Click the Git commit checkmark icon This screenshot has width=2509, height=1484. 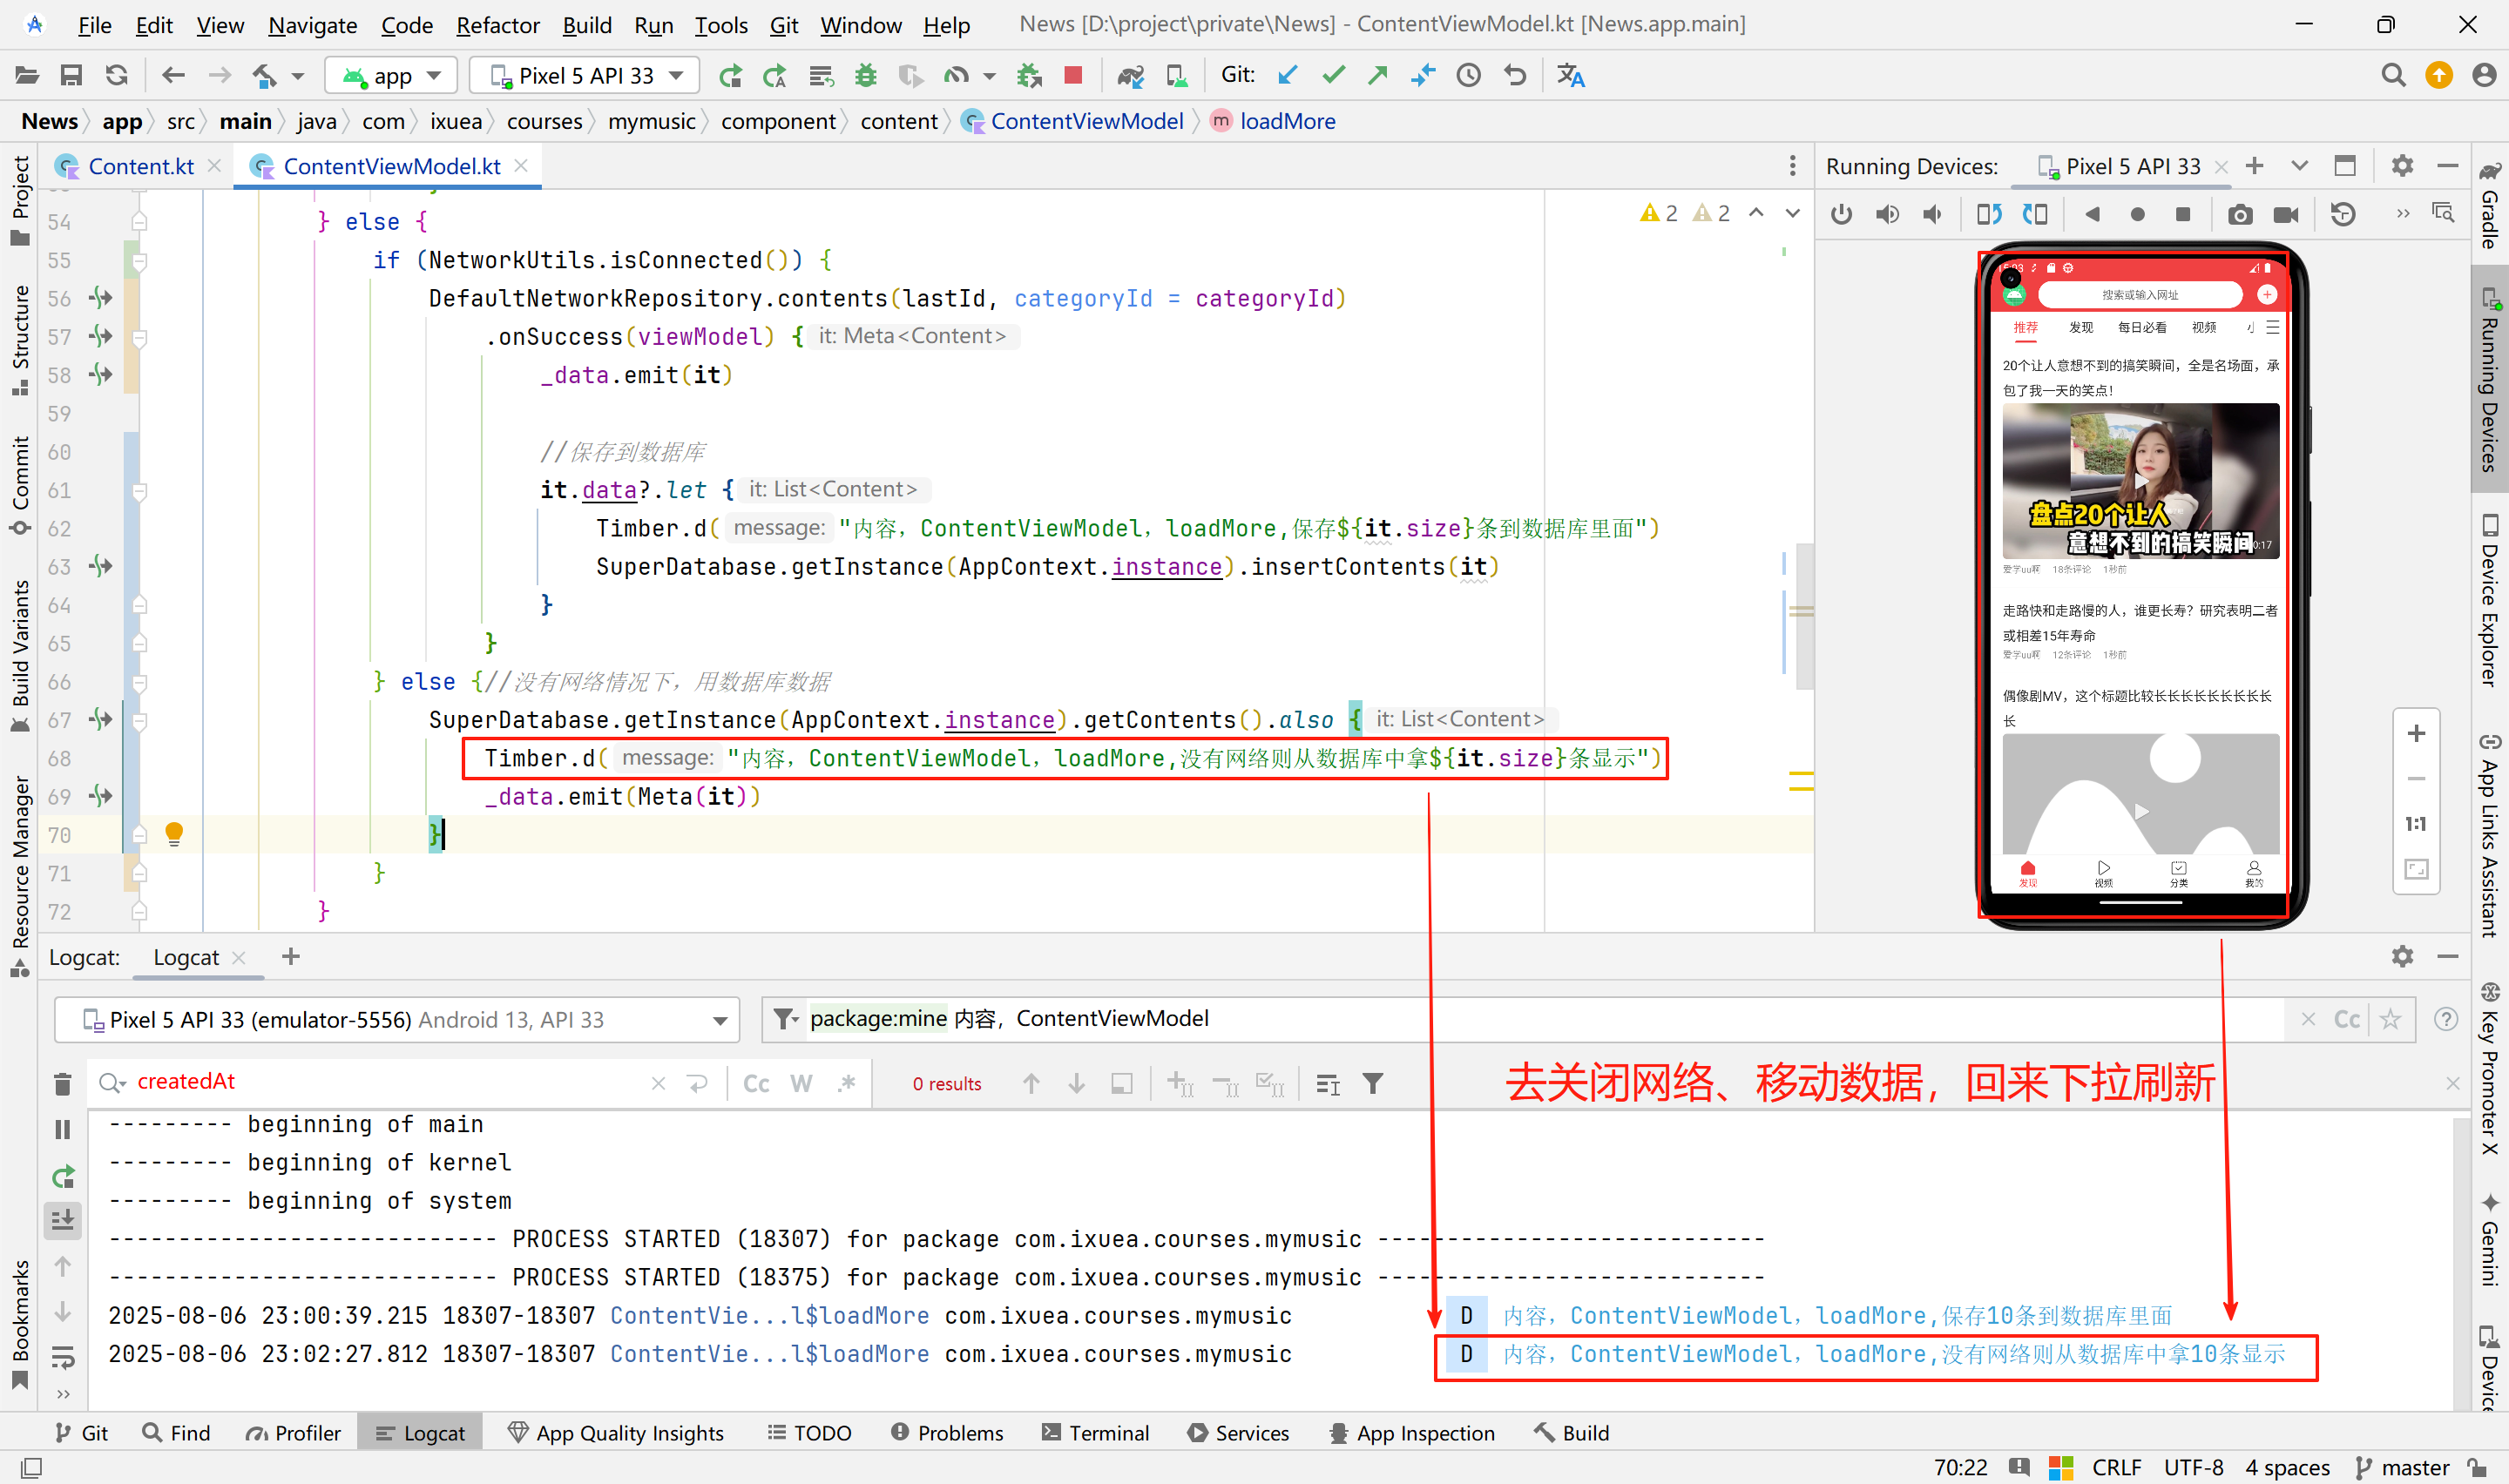tap(1333, 75)
